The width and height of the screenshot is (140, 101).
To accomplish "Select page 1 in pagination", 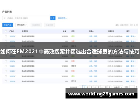I will point(84,87).
